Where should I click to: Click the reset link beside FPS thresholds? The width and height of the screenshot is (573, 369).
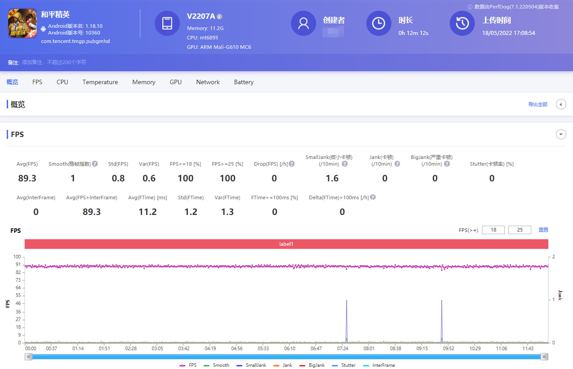(543, 230)
